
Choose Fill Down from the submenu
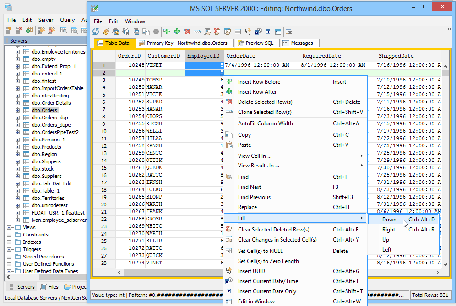coord(403,220)
